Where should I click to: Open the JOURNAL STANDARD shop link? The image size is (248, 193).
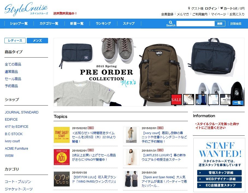pos(22,112)
